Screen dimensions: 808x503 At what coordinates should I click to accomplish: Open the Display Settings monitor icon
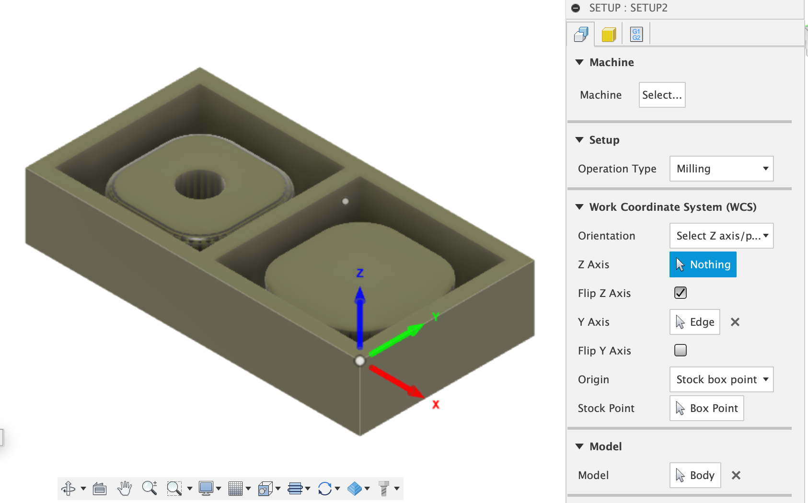click(206, 488)
